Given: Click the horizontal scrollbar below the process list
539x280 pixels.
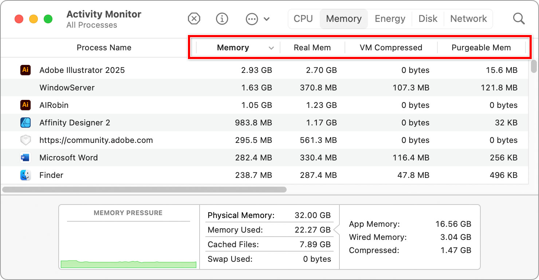Looking at the screenshot, I should click(144, 189).
